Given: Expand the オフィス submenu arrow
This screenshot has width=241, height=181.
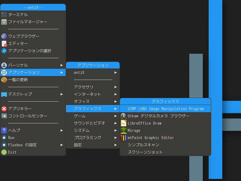Looking at the screenshot, I should (x=116, y=101).
